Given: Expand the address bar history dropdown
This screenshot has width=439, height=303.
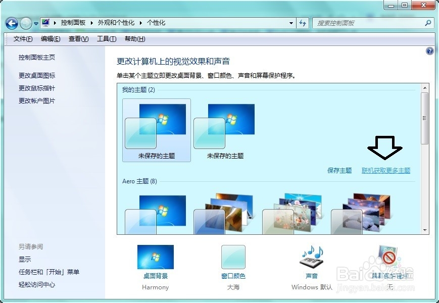Looking at the screenshot, I should (291, 23).
